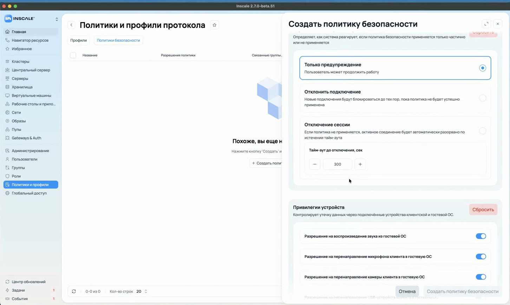Toggle sound playback from guest OS permission

481,236
